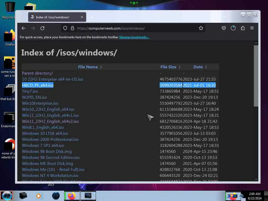Download 10 22H2 Enterprise x64 en-US.iso
This screenshot has width=268, height=201.
[52, 79]
